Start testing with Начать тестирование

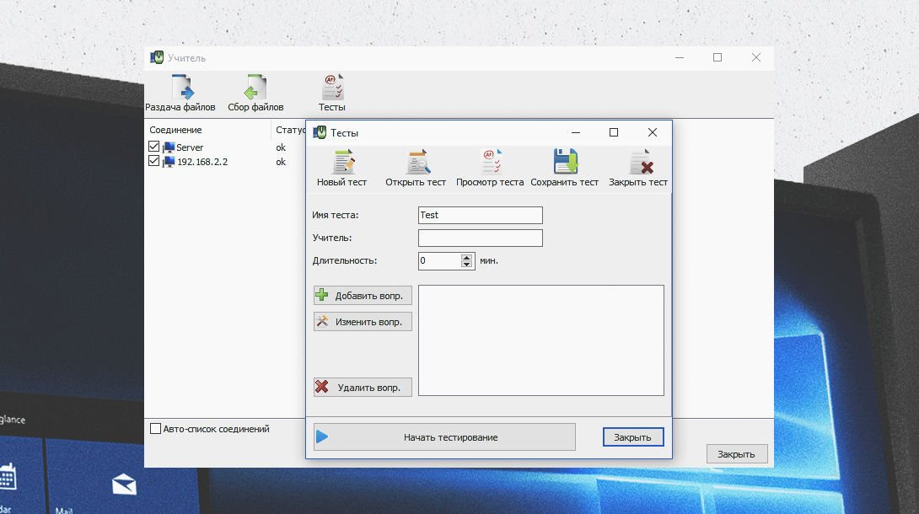pyautogui.click(x=444, y=437)
